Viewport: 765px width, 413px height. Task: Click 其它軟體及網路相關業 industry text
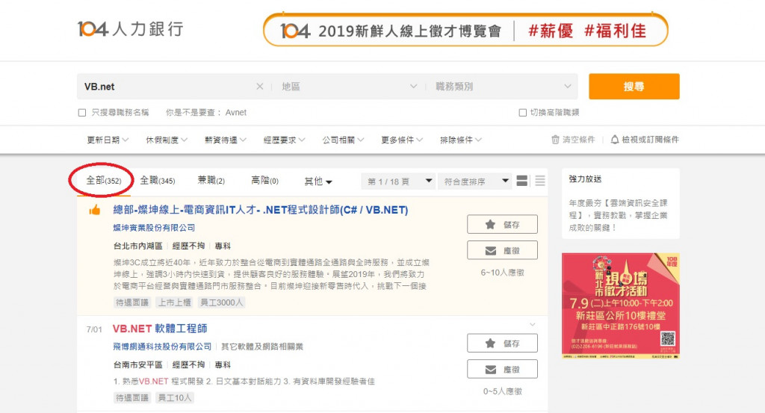pyautogui.click(x=262, y=347)
